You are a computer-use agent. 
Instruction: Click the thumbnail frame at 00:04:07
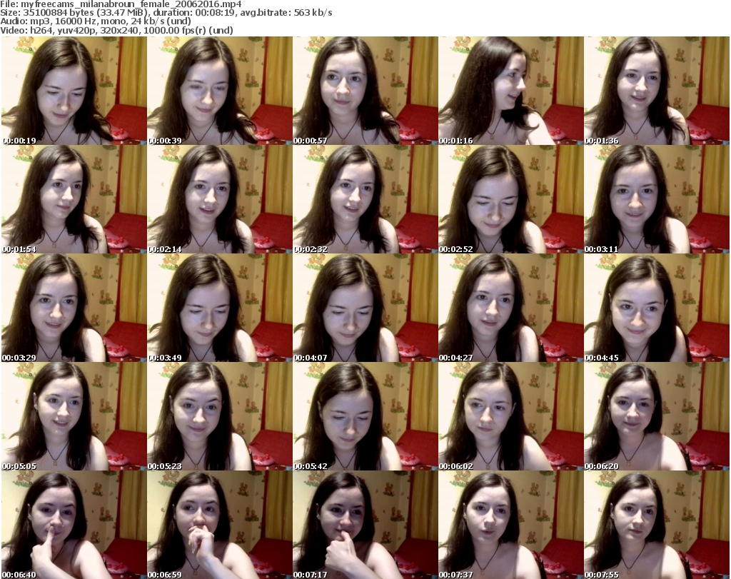pos(365,308)
